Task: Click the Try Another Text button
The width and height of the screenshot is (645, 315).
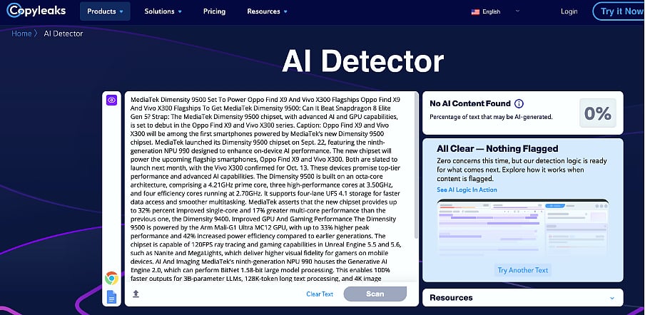Action: [523, 270]
